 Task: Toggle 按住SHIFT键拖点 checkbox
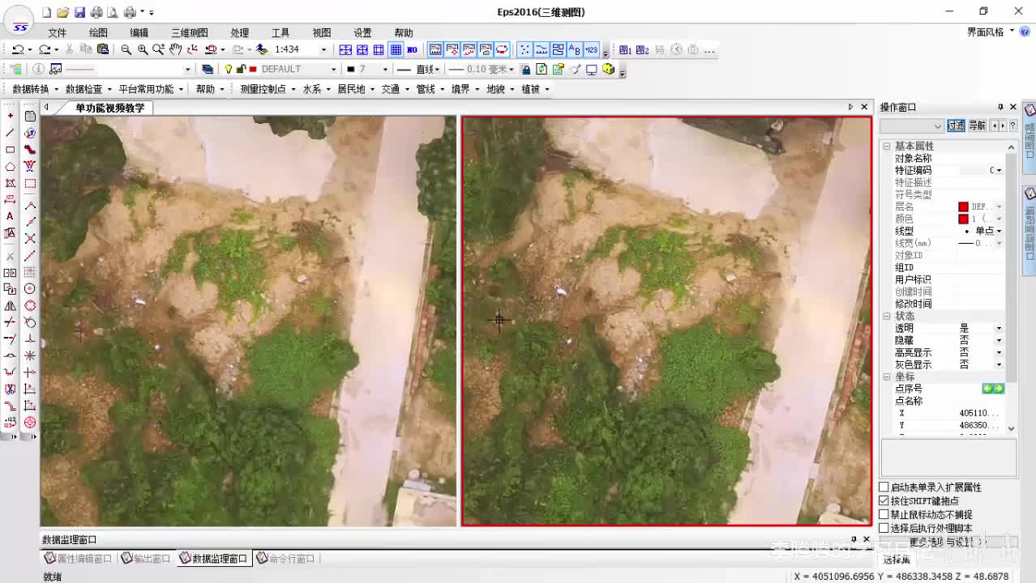tap(884, 501)
